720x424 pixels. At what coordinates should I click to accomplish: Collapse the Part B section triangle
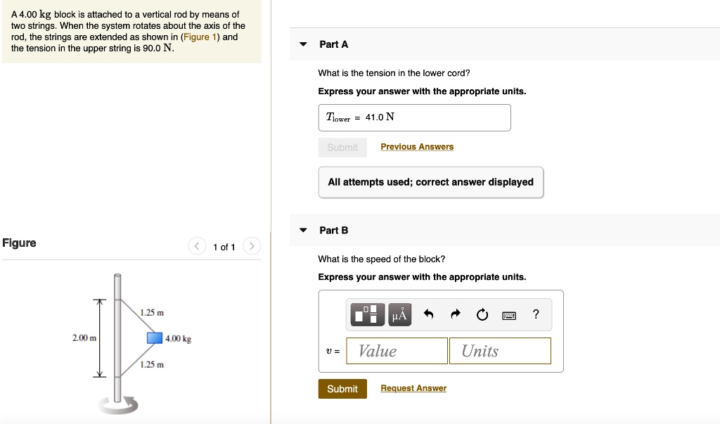303,230
